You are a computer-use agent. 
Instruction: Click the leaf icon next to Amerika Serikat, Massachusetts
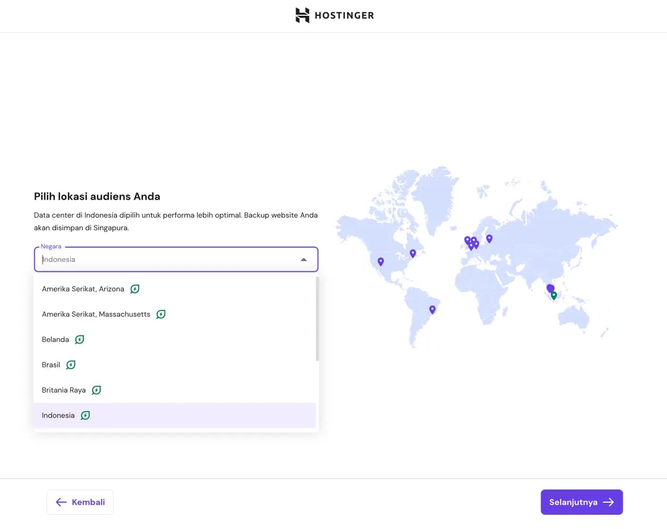pyautogui.click(x=161, y=315)
